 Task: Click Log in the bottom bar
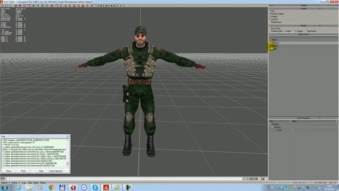pyautogui.click(x=24, y=183)
